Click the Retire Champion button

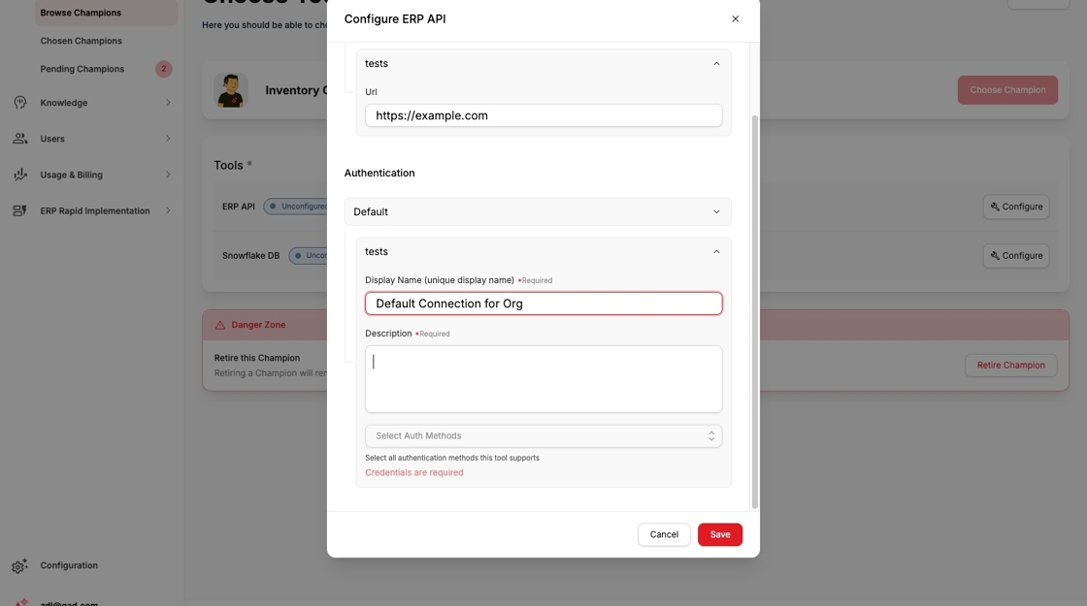click(1010, 365)
